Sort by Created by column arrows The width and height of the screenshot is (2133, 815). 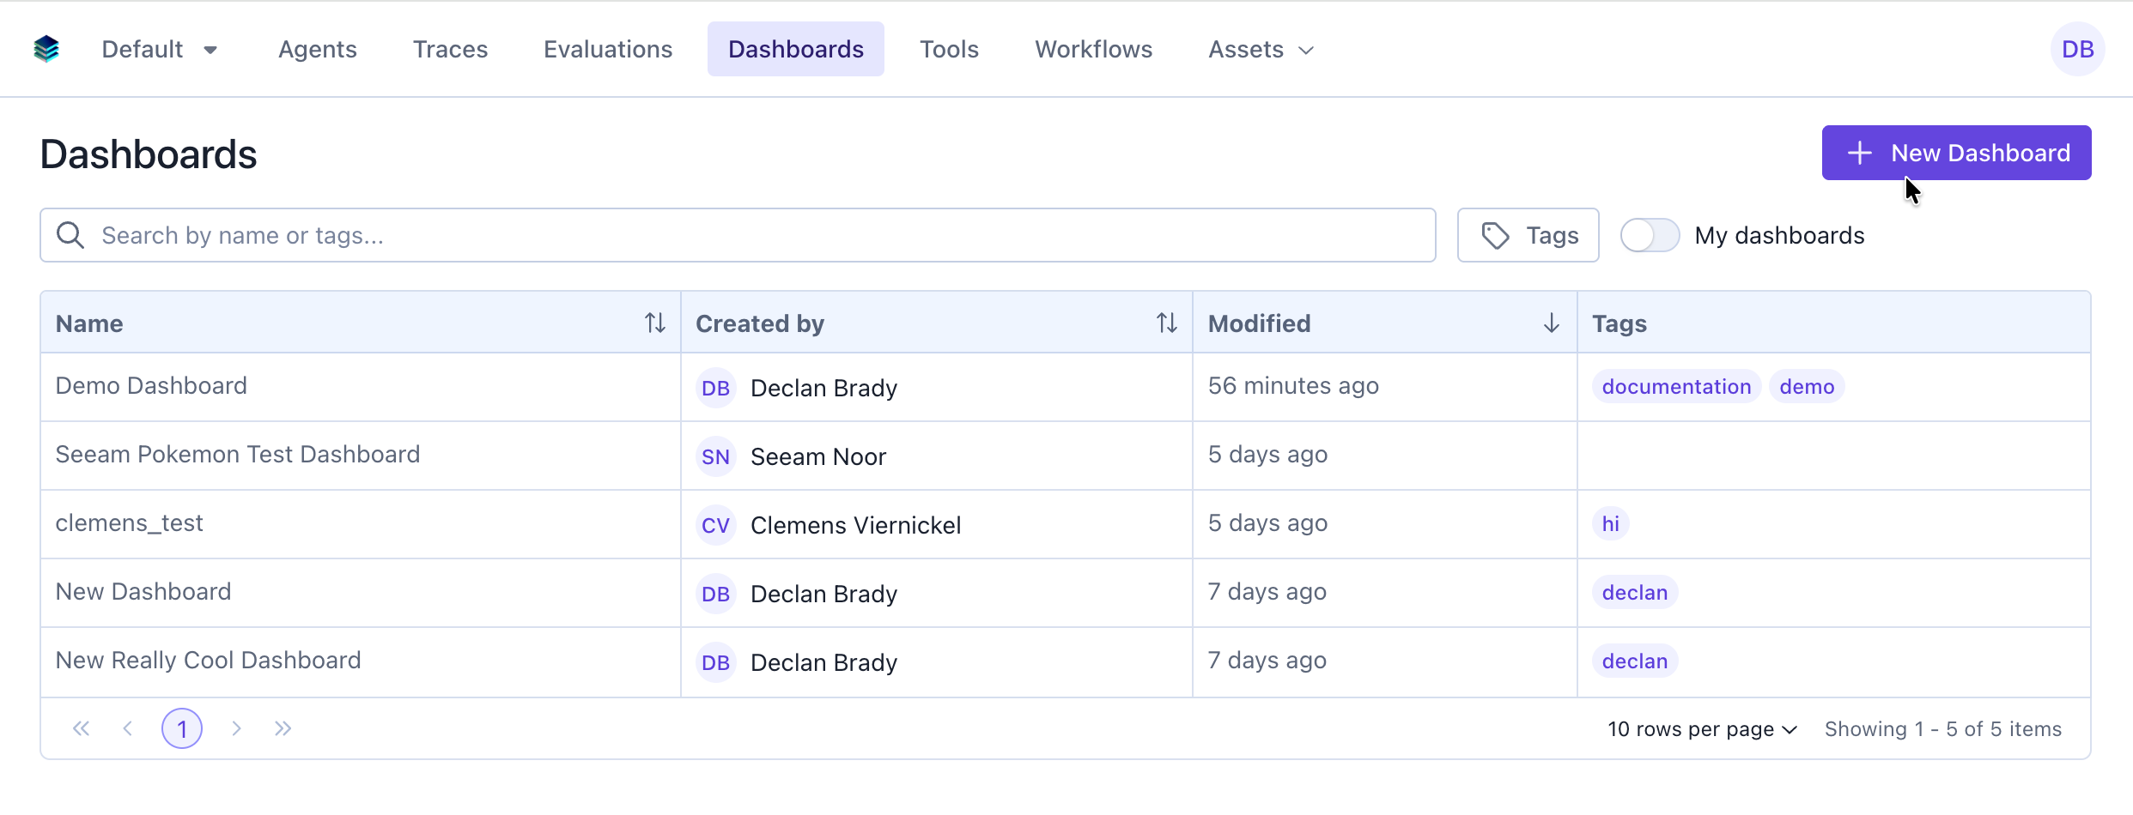[x=1166, y=323]
